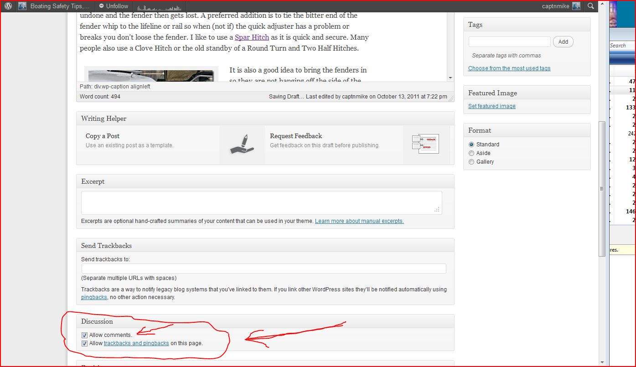
Task: Open the Set featured image link
Action: click(x=491, y=106)
